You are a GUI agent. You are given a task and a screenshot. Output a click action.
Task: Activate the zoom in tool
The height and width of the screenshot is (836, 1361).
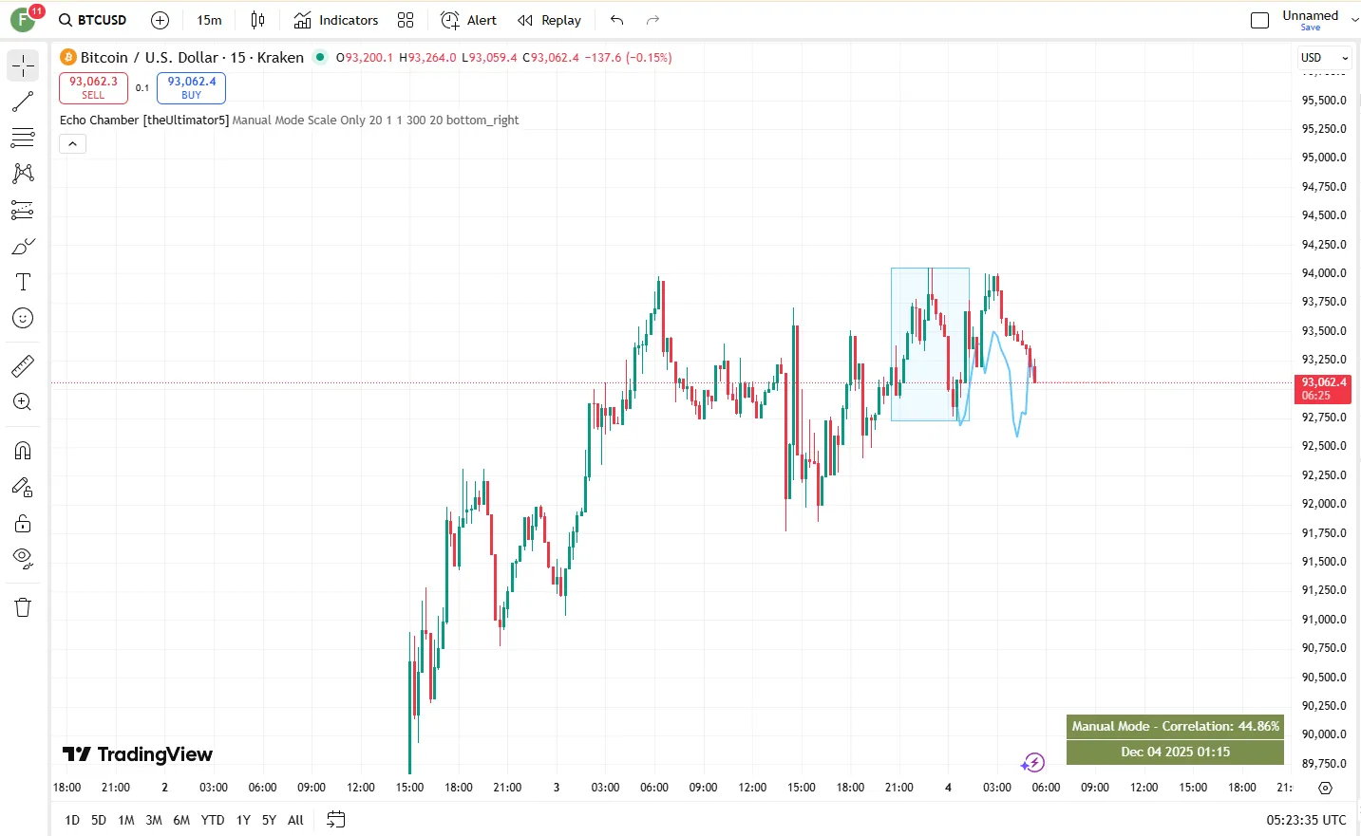[x=23, y=401]
